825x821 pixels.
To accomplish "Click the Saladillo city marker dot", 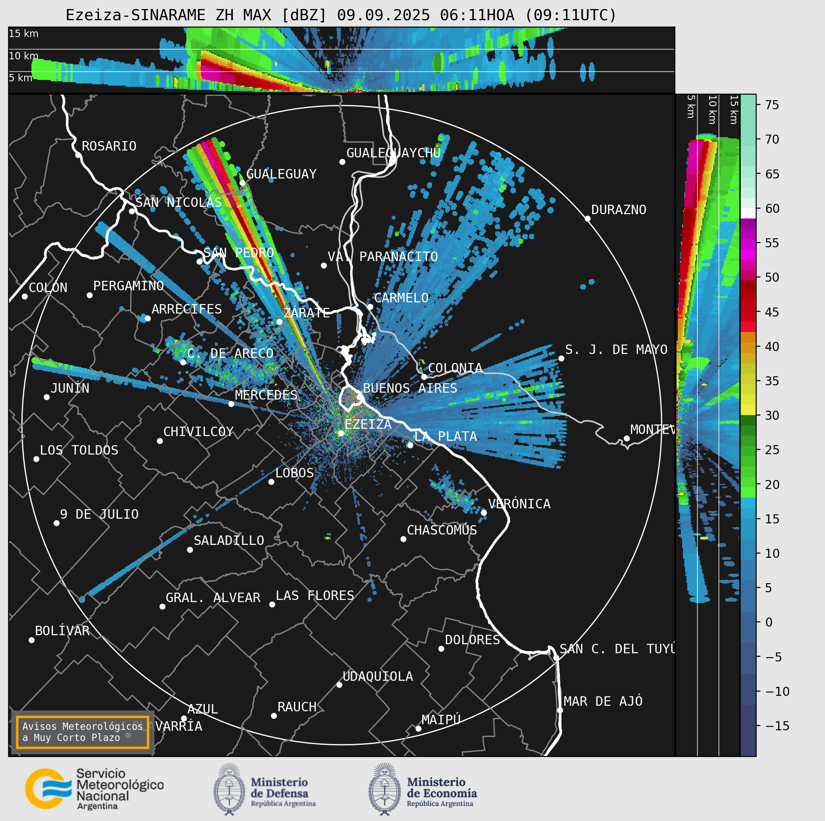I will 190,550.
